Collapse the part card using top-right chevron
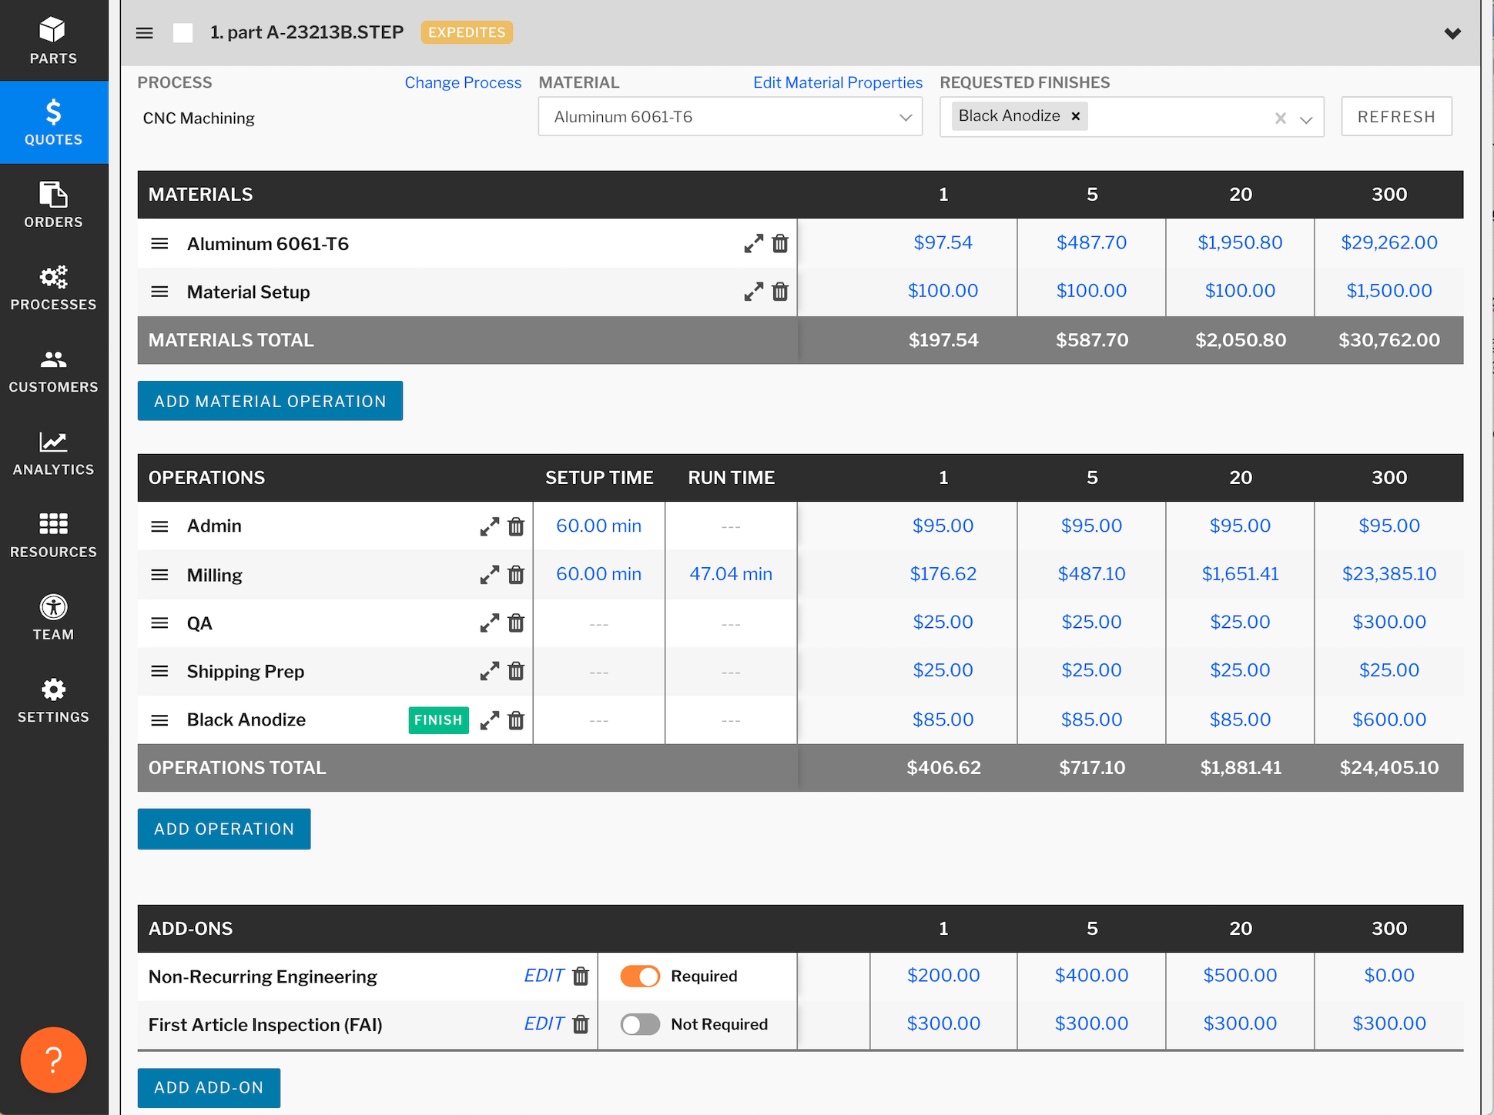Image resolution: width=1494 pixels, height=1115 pixels. pos(1453,33)
